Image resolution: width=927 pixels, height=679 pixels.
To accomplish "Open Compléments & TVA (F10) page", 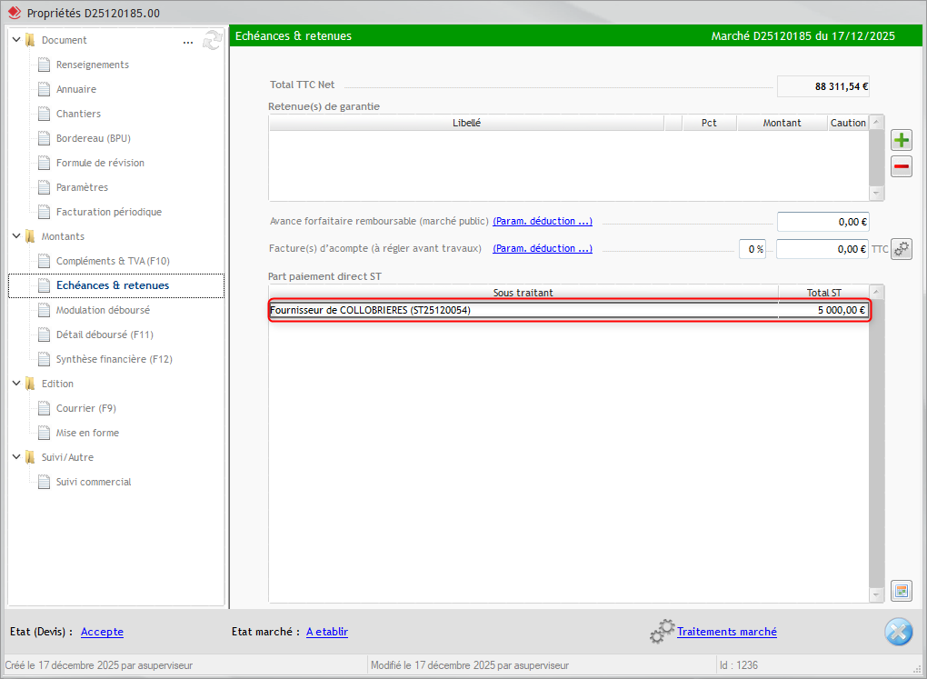I will 113,261.
